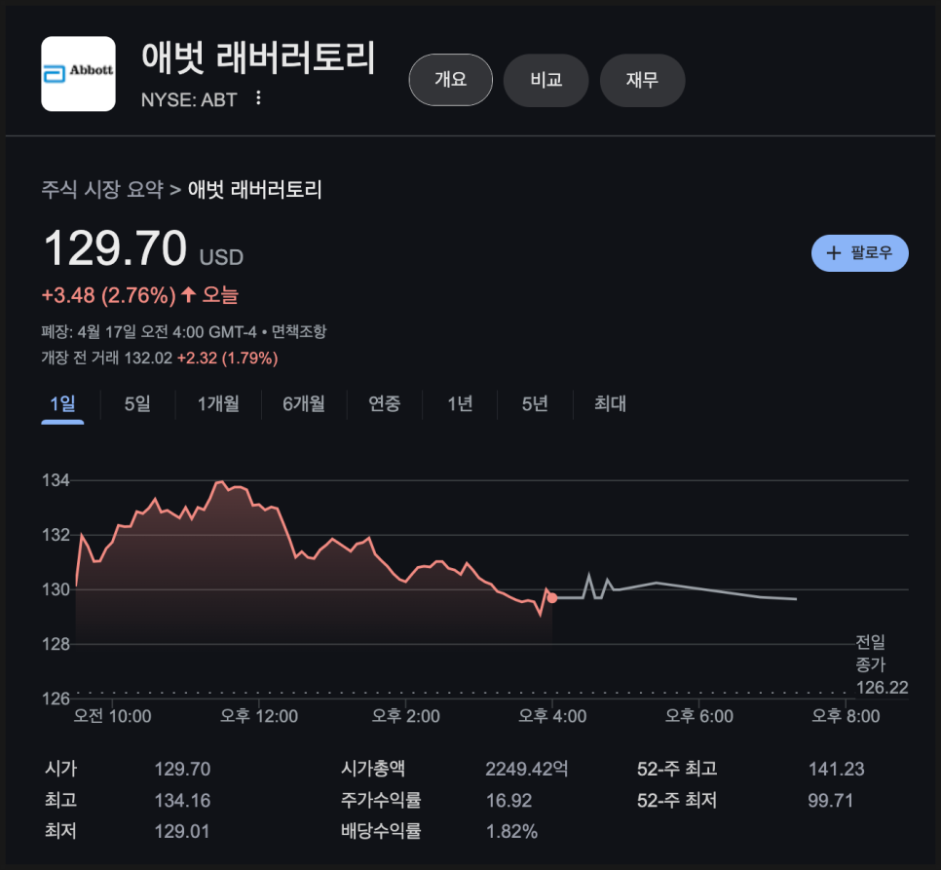Click the 주가수익률 value 16.92
941x870 pixels.
(508, 801)
